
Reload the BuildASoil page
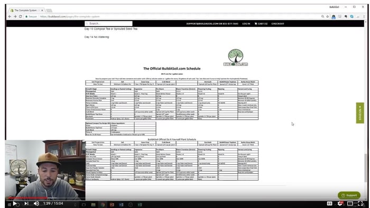point(21,16)
